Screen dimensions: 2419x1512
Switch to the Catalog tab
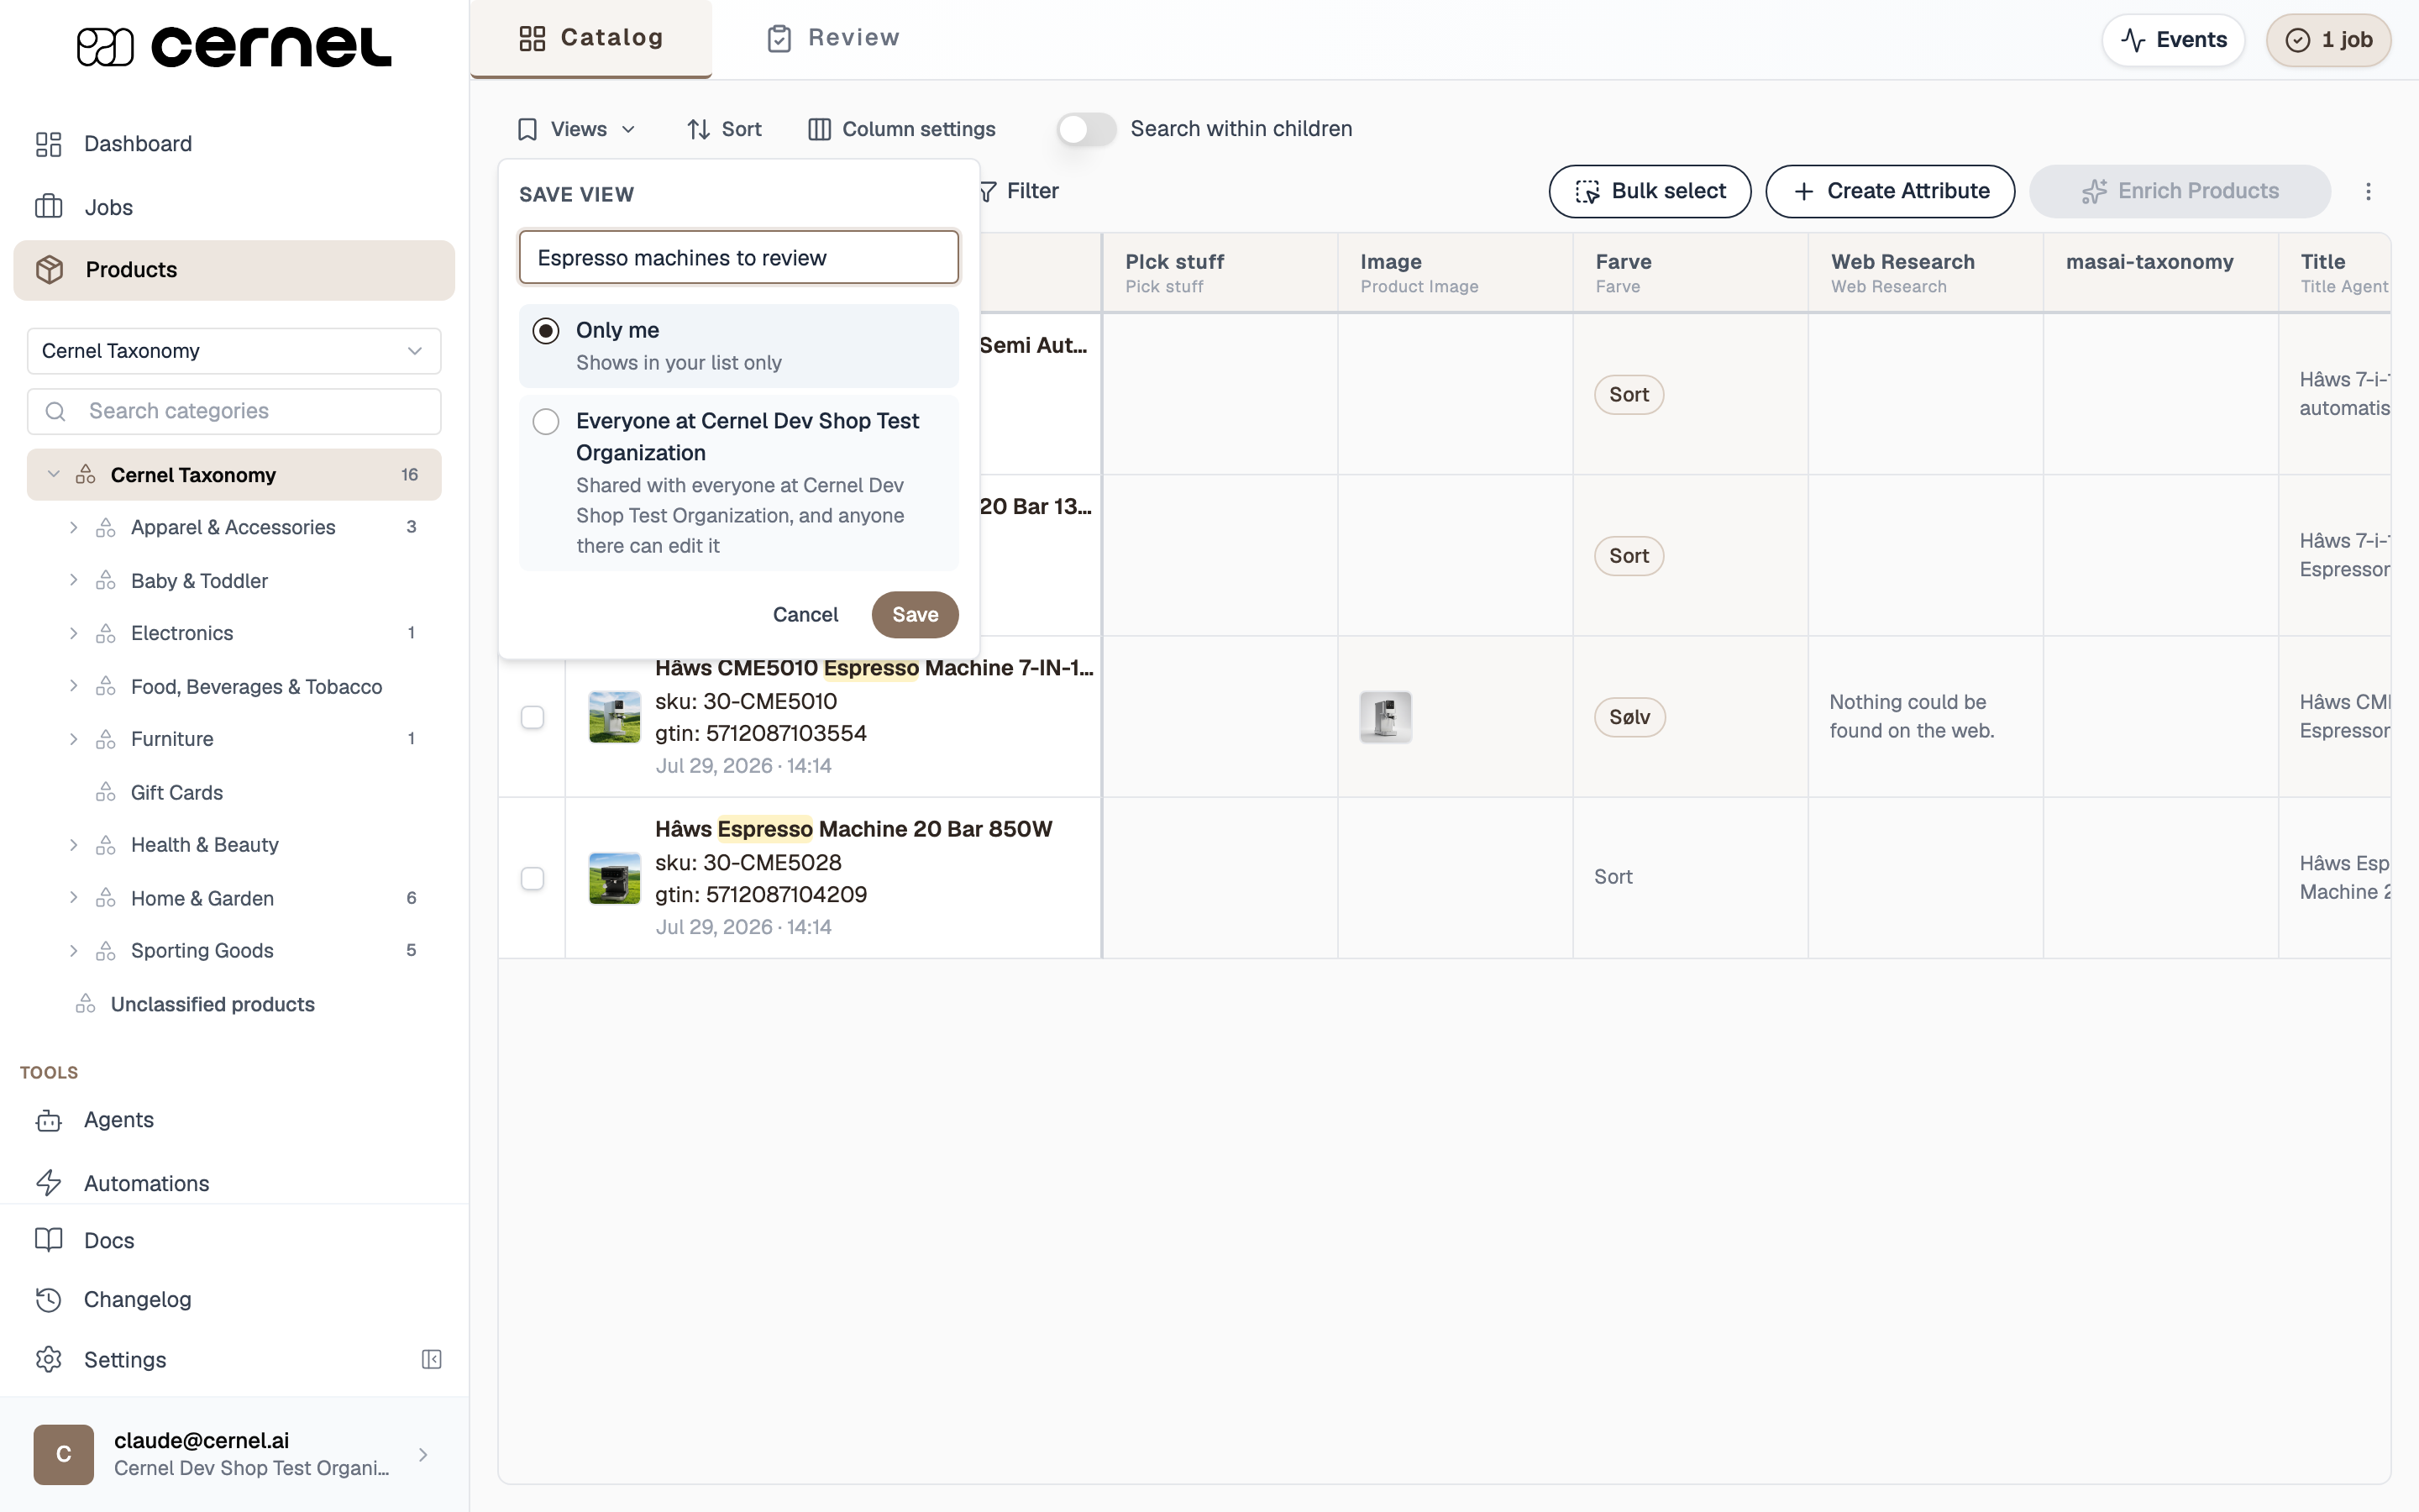[590, 38]
